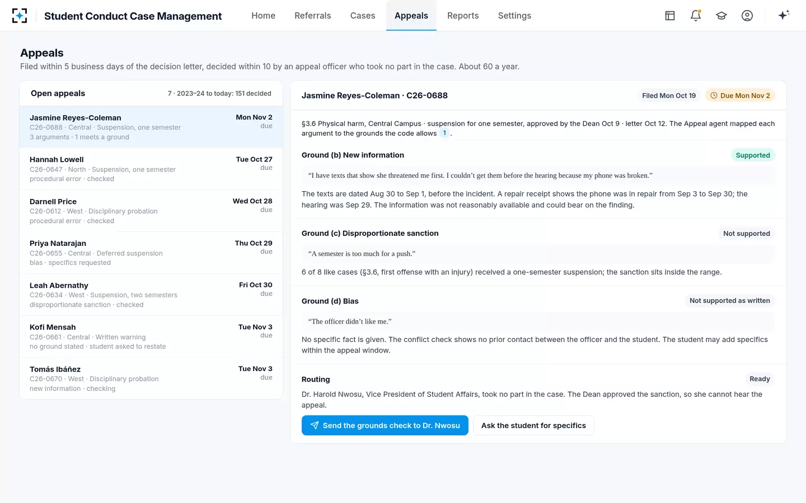The image size is (806, 503).
Task: Open Leah Abernathy's appeal
Action: pyautogui.click(x=151, y=295)
